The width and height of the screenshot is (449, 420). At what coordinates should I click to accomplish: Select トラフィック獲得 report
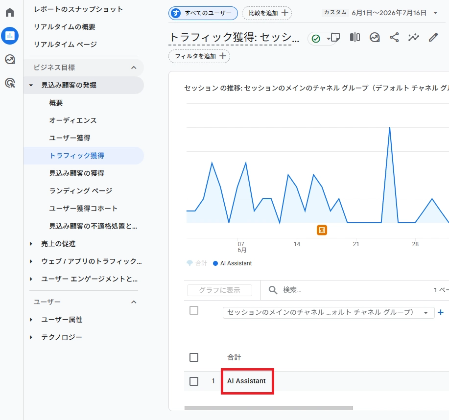coord(83,156)
